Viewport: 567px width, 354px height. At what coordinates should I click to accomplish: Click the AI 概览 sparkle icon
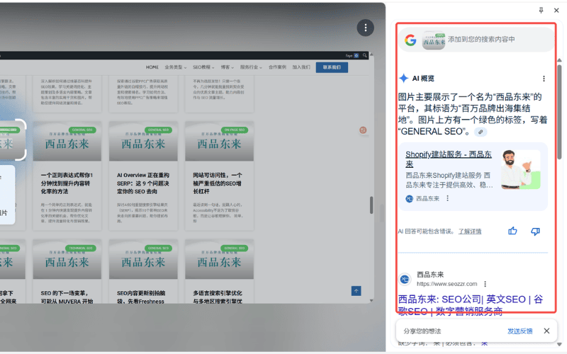point(403,78)
